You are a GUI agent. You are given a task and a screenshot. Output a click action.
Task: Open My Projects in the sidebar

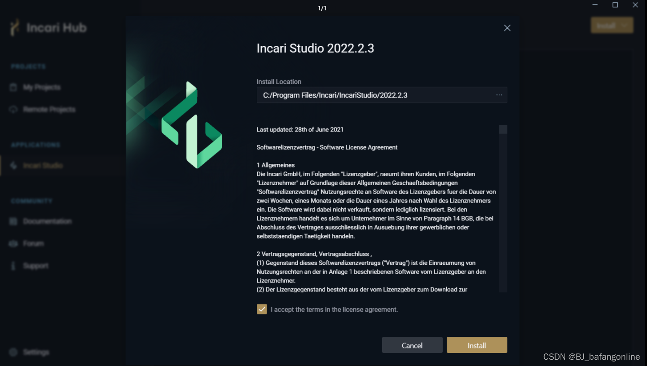[x=42, y=87]
